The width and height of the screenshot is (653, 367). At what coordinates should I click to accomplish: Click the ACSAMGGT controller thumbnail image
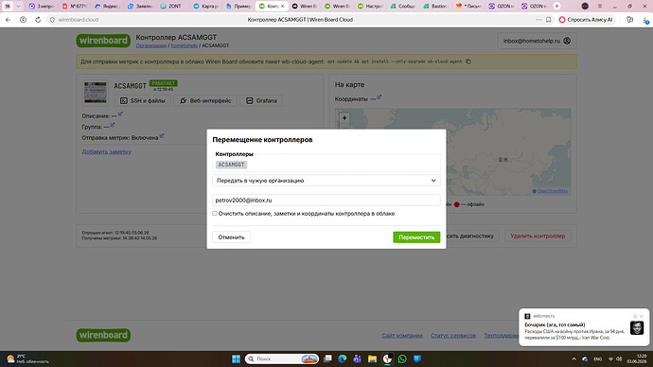point(95,92)
